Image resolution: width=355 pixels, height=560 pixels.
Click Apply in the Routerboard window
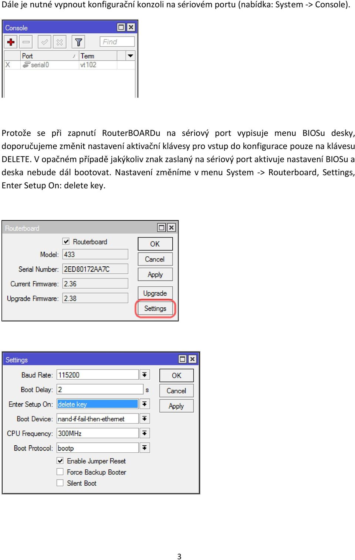pyautogui.click(x=155, y=274)
